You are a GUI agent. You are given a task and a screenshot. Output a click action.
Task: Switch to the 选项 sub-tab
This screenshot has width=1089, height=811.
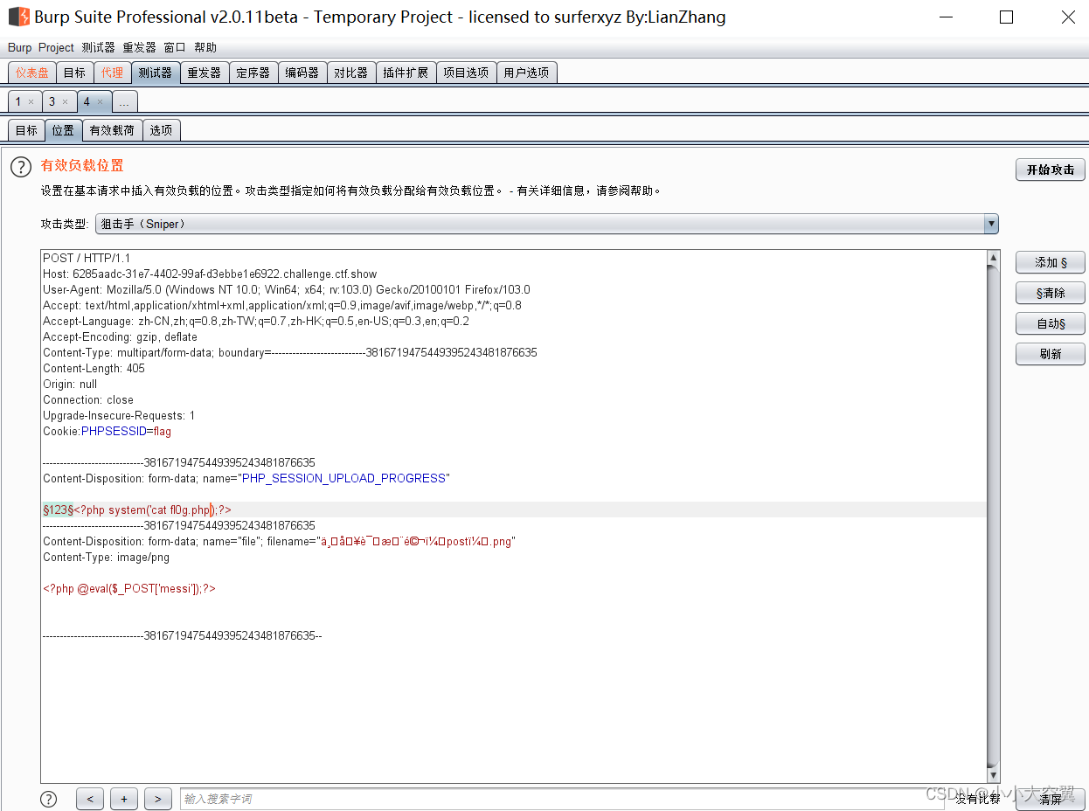pyautogui.click(x=161, y=130)
